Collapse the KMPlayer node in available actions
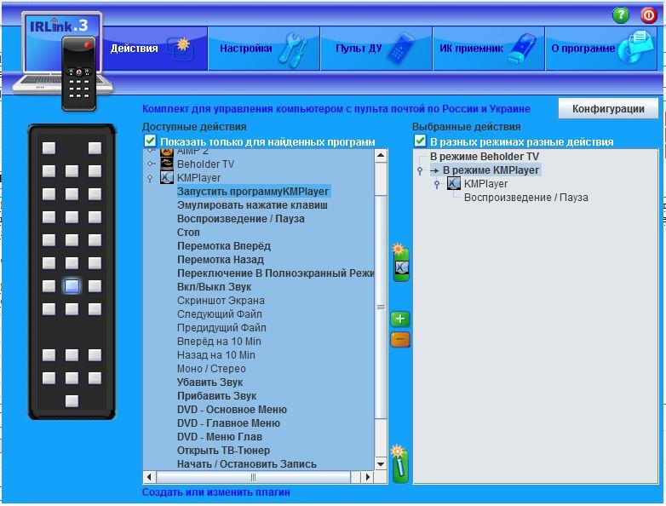Screen dimensions: 666x506 150,178
